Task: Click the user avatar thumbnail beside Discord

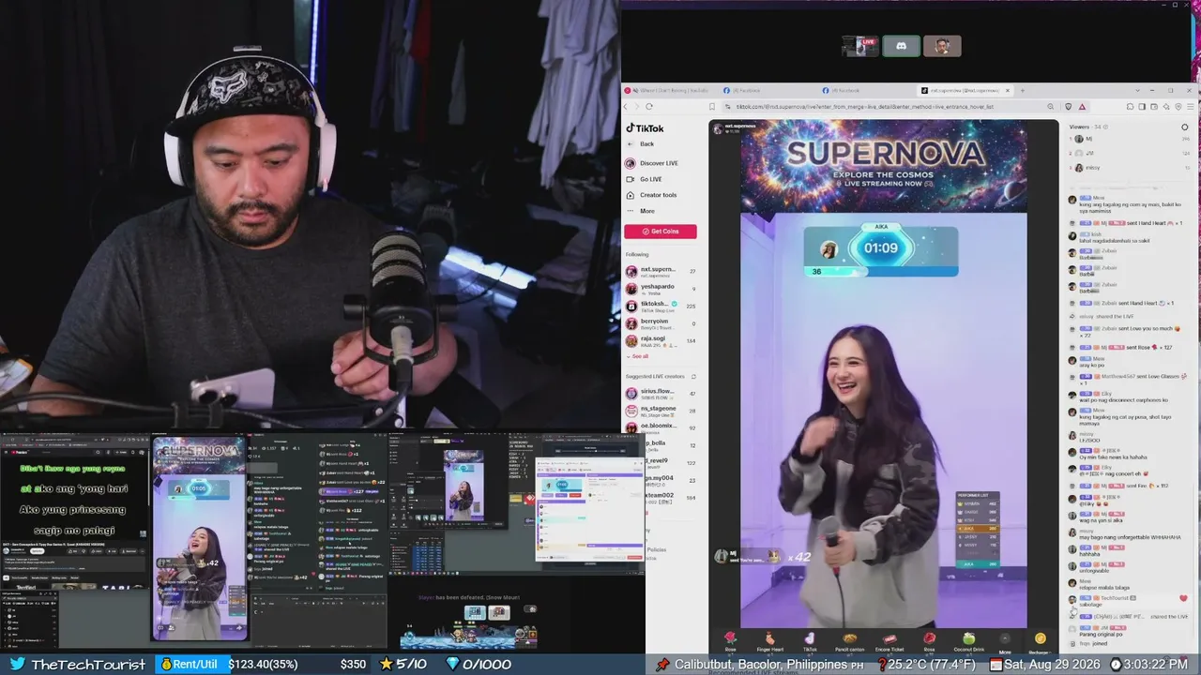Action: click(x=942, y=46)
